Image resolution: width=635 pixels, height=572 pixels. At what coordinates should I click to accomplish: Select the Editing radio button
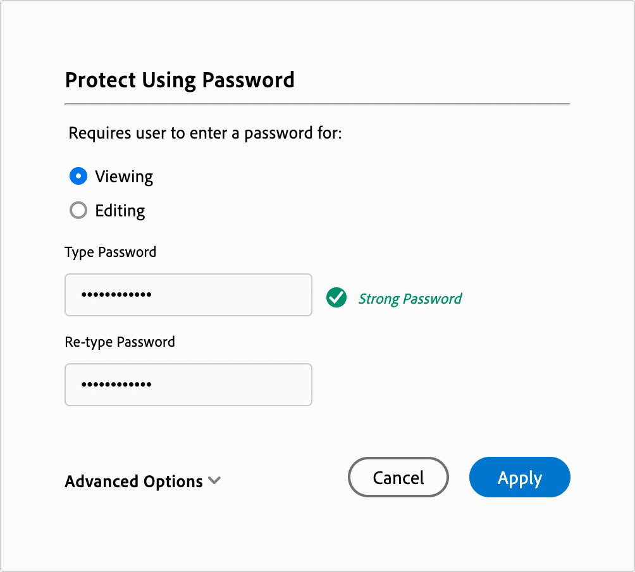[78, 210]
